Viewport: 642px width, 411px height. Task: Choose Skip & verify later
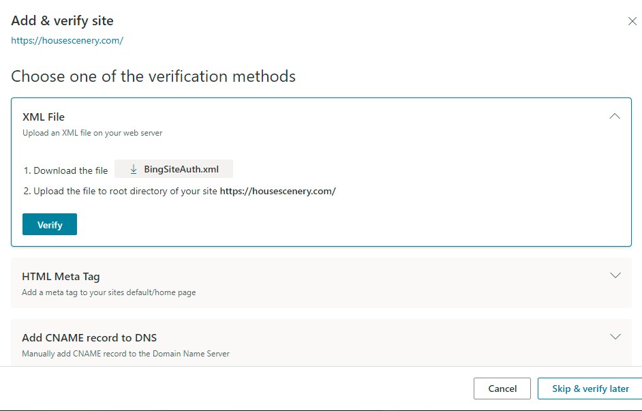590,389
